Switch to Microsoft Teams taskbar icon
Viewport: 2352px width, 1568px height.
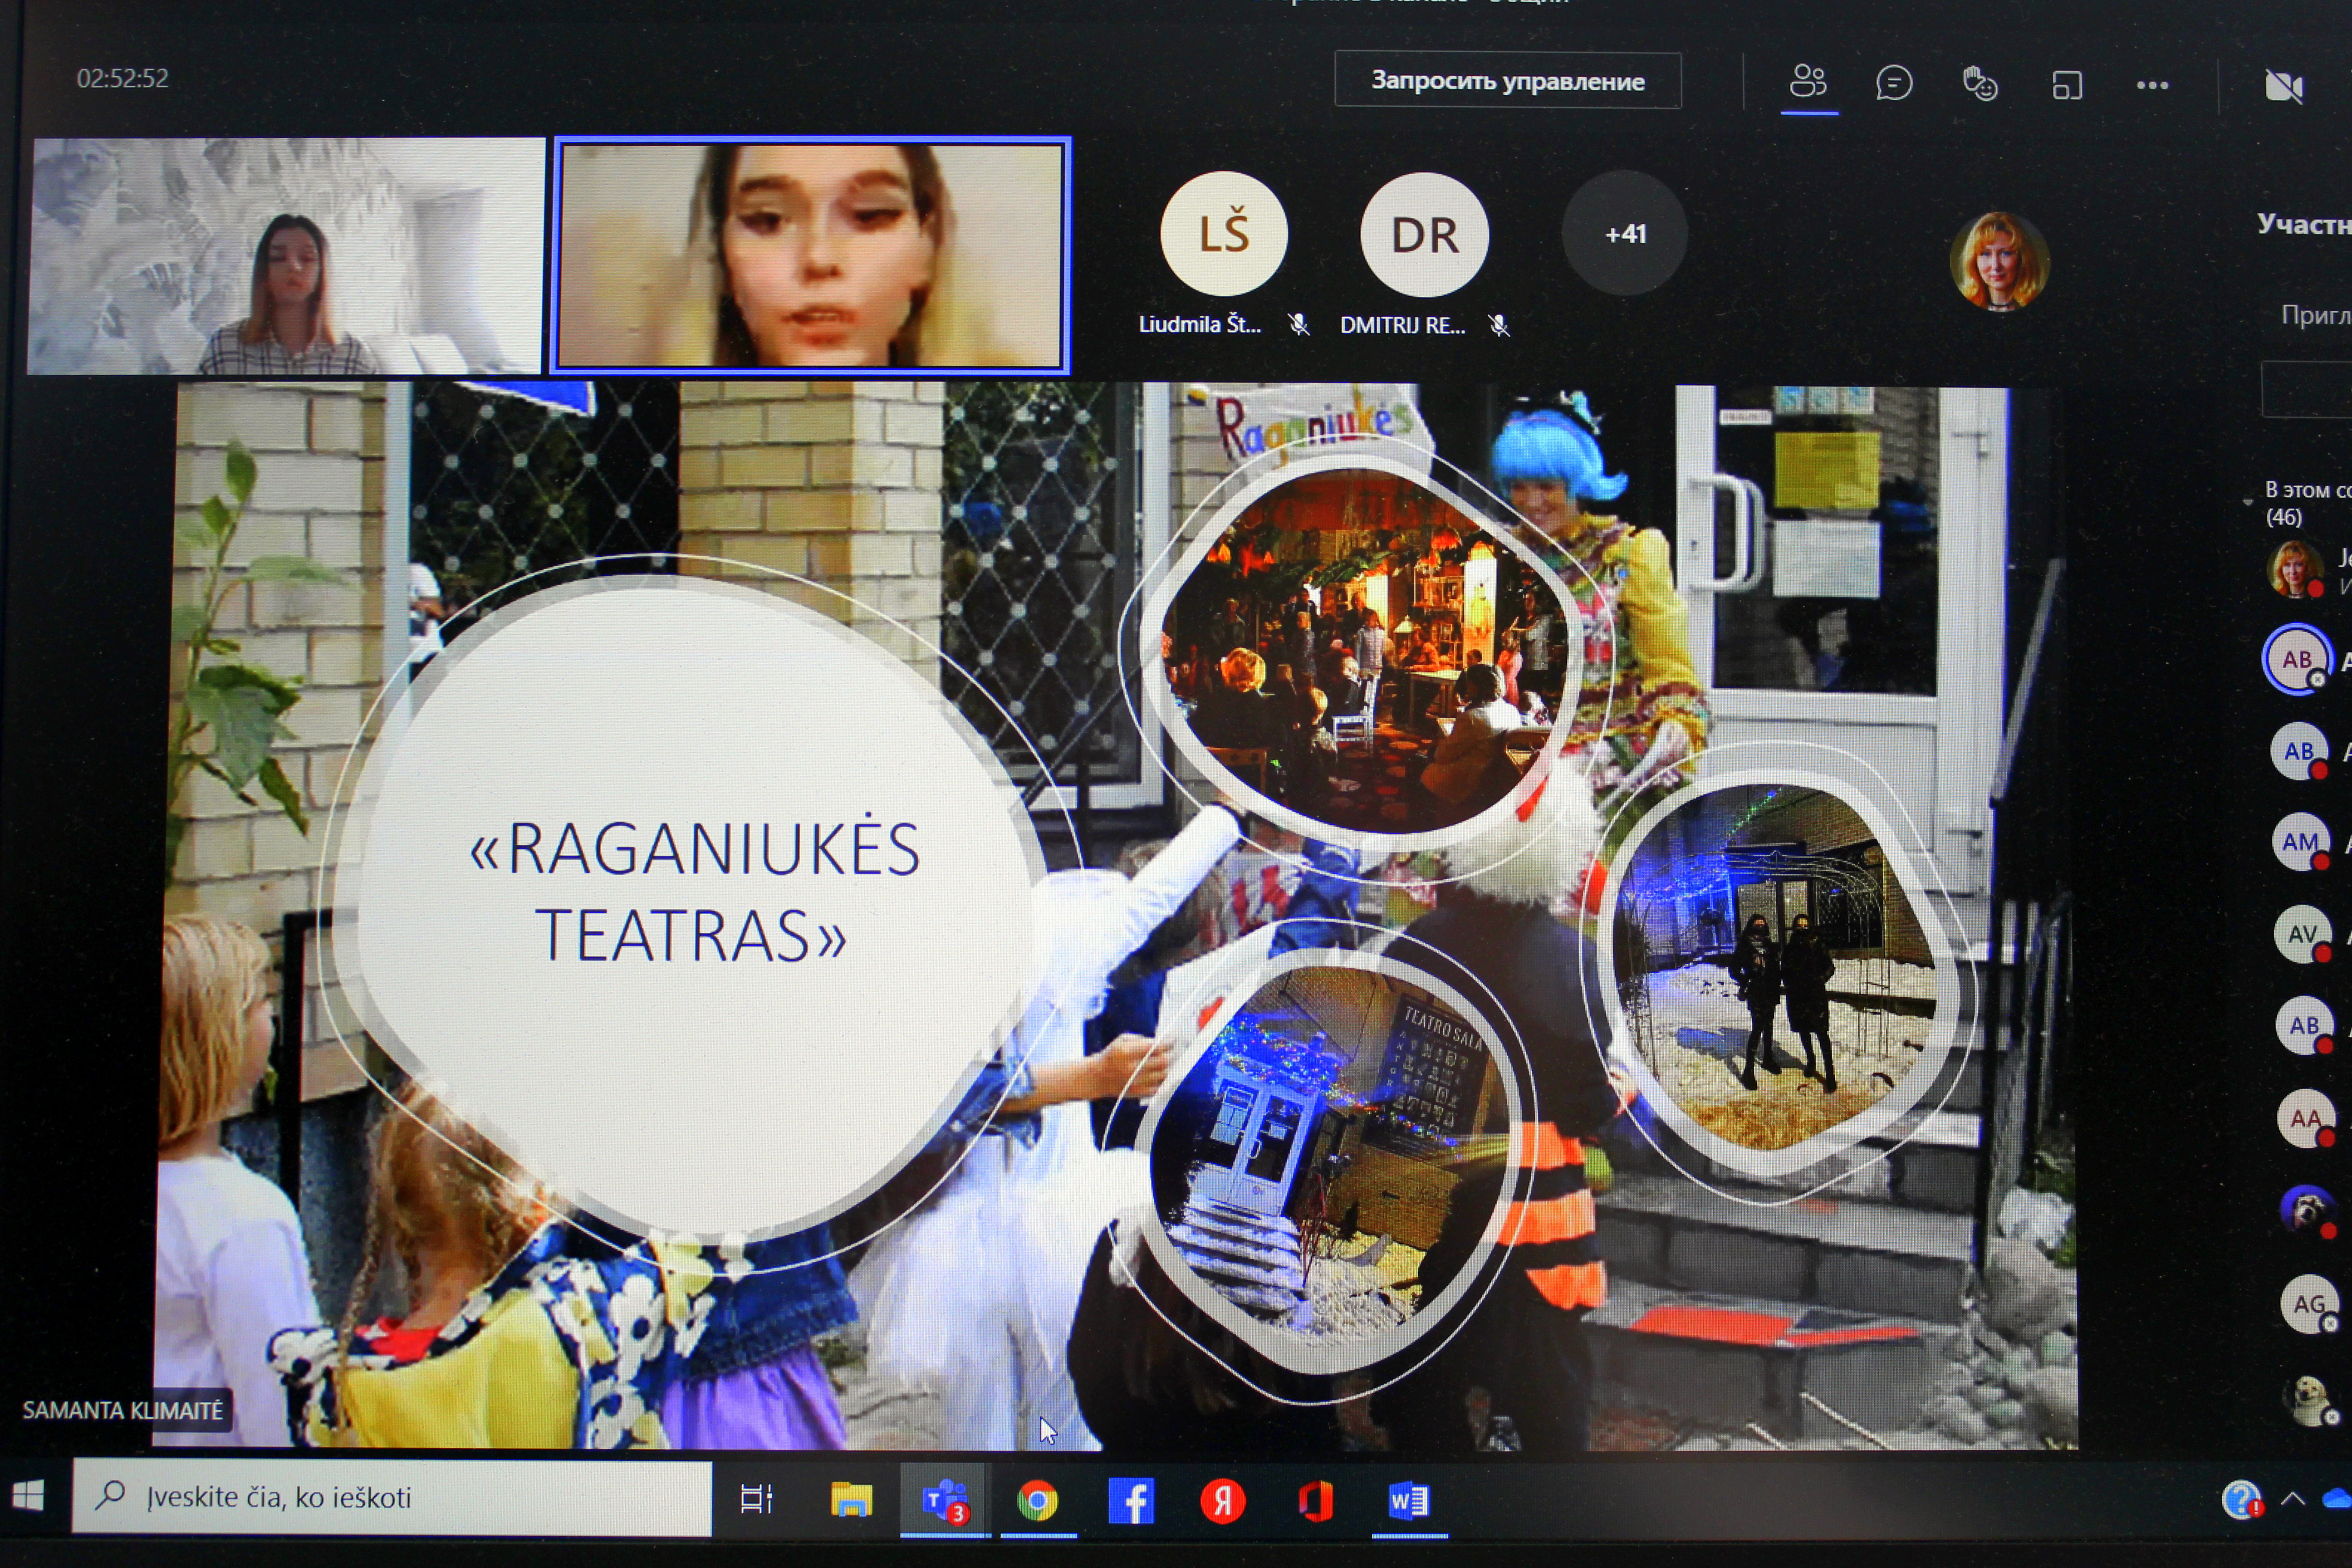point(945,1500)
